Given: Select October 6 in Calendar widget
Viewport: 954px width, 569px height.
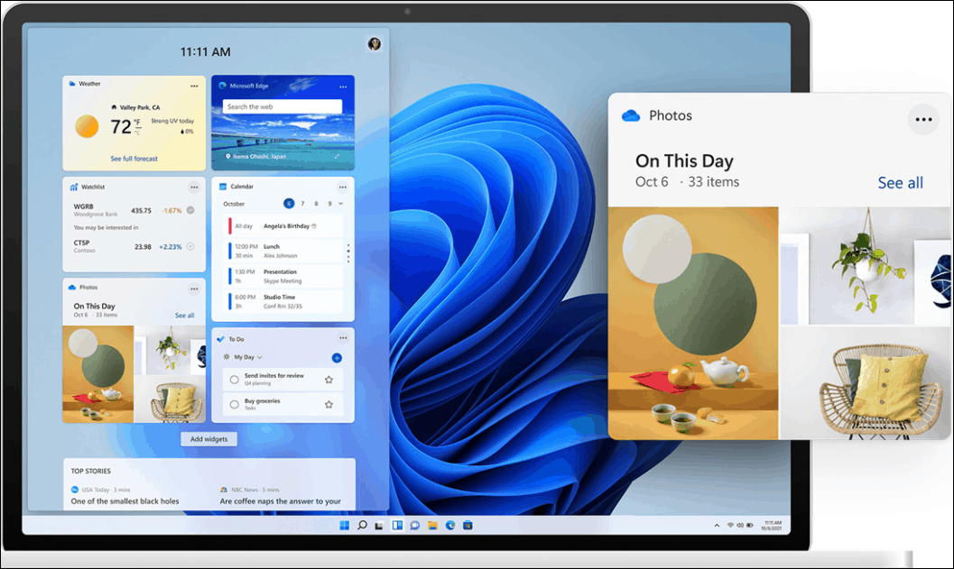Looking at the screenshot, I should tap(289, 204).
